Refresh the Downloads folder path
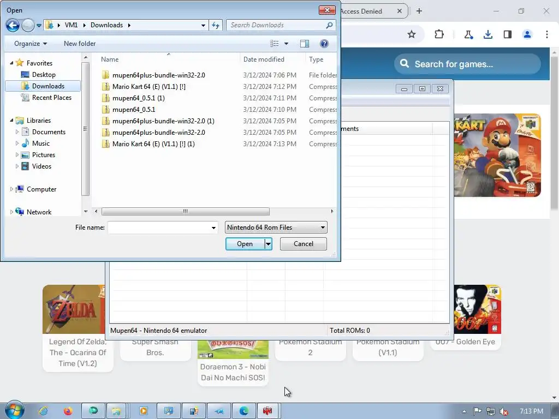559x419 pixels. [x=216, y=25]
